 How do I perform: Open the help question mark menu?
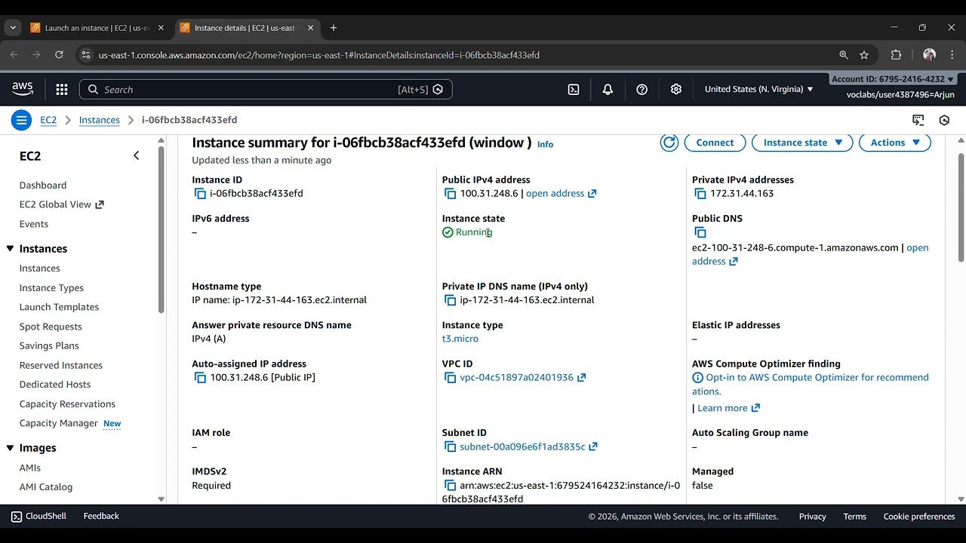(x=642, y=90)
